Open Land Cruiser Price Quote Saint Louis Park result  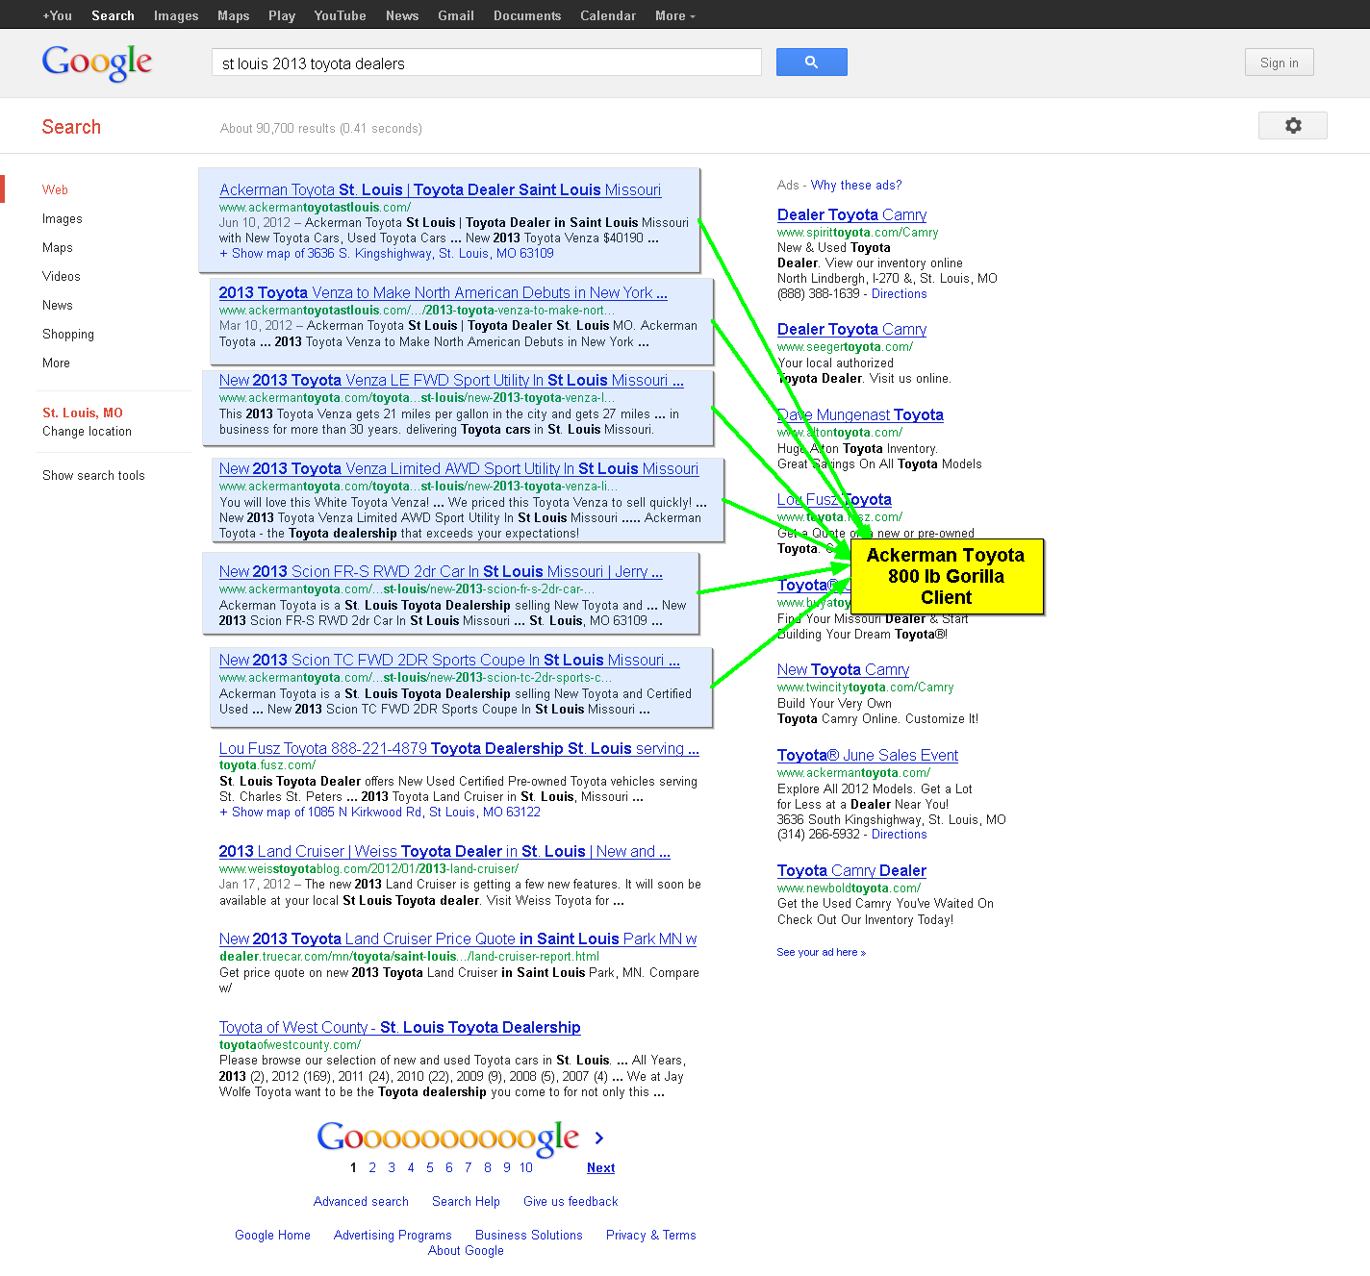[458, 939]
